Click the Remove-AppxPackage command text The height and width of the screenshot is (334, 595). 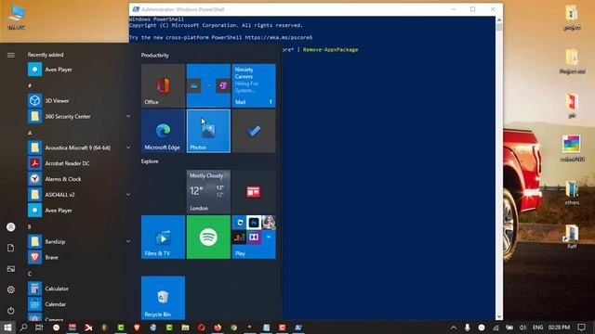tap(331, 49)
